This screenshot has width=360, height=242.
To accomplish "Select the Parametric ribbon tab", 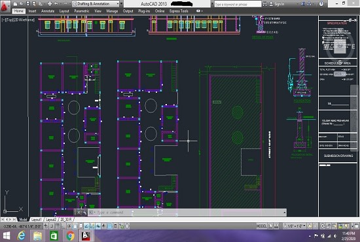I will coord(82,11).
